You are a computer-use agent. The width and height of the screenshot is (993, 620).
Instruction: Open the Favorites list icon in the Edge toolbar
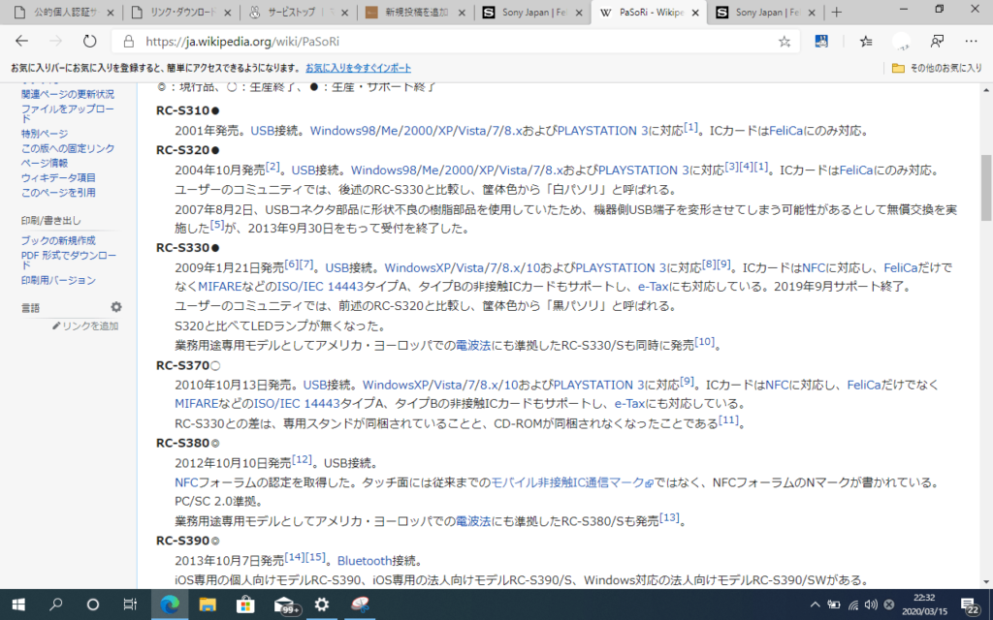866,41
